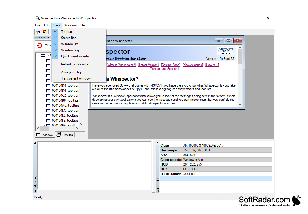Click the Winspector magnifier icon in title bar

pos(38,18)
